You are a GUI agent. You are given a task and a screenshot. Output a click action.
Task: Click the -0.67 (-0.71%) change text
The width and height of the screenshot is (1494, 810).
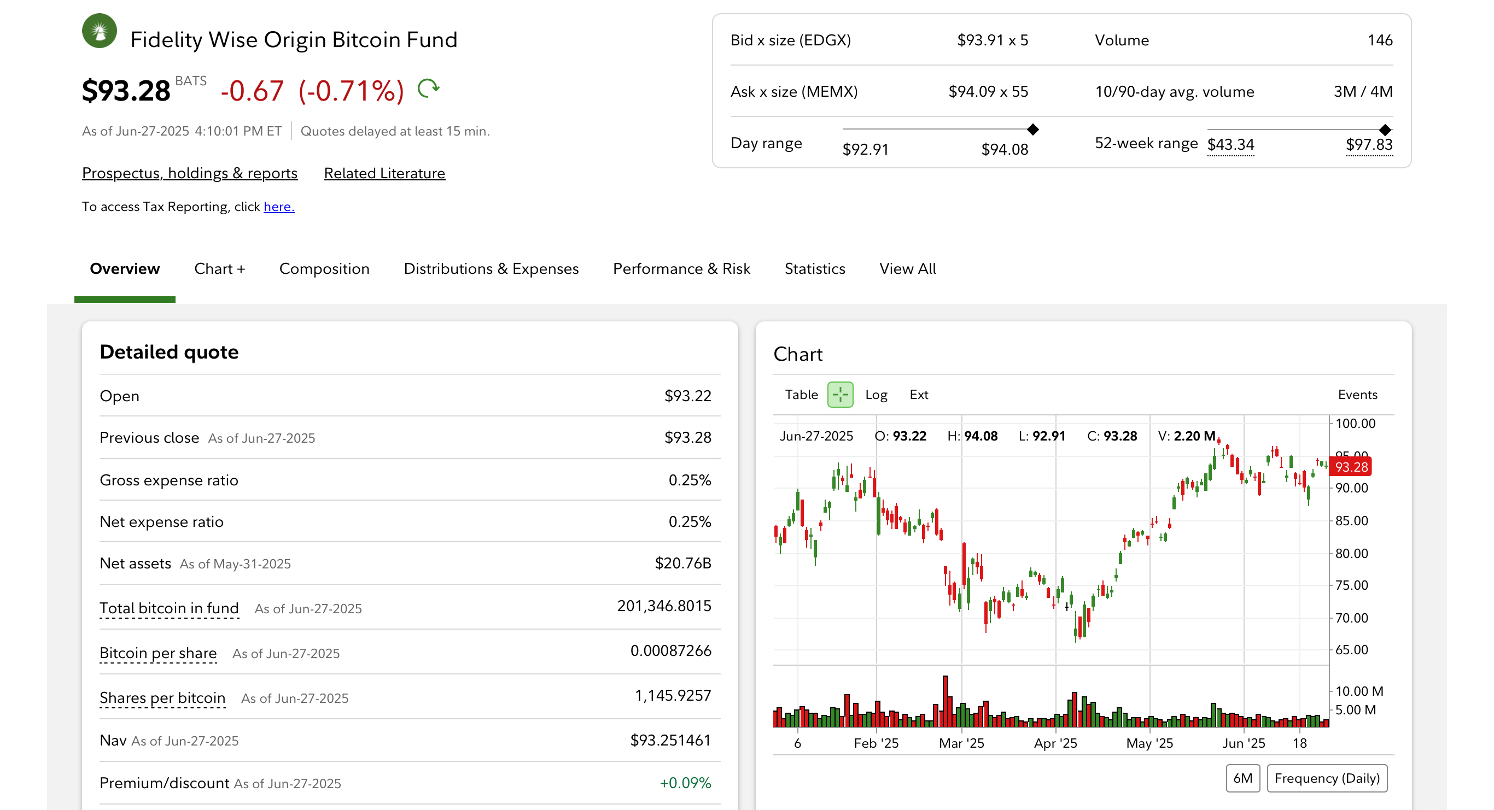click(x=312, y=91)
